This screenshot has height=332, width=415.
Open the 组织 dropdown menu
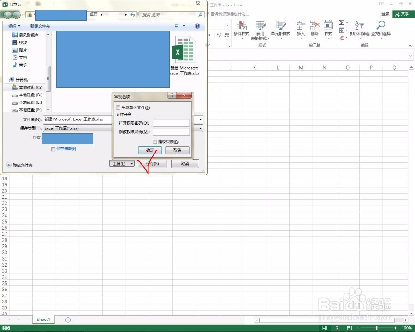14,26
